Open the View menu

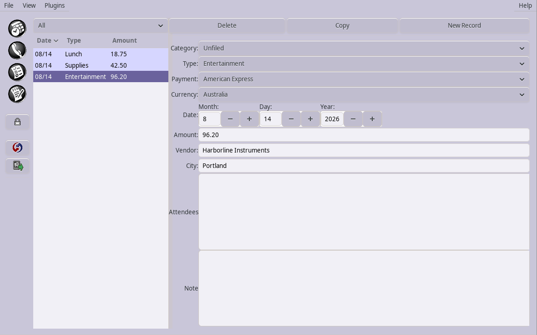point(29,5)
